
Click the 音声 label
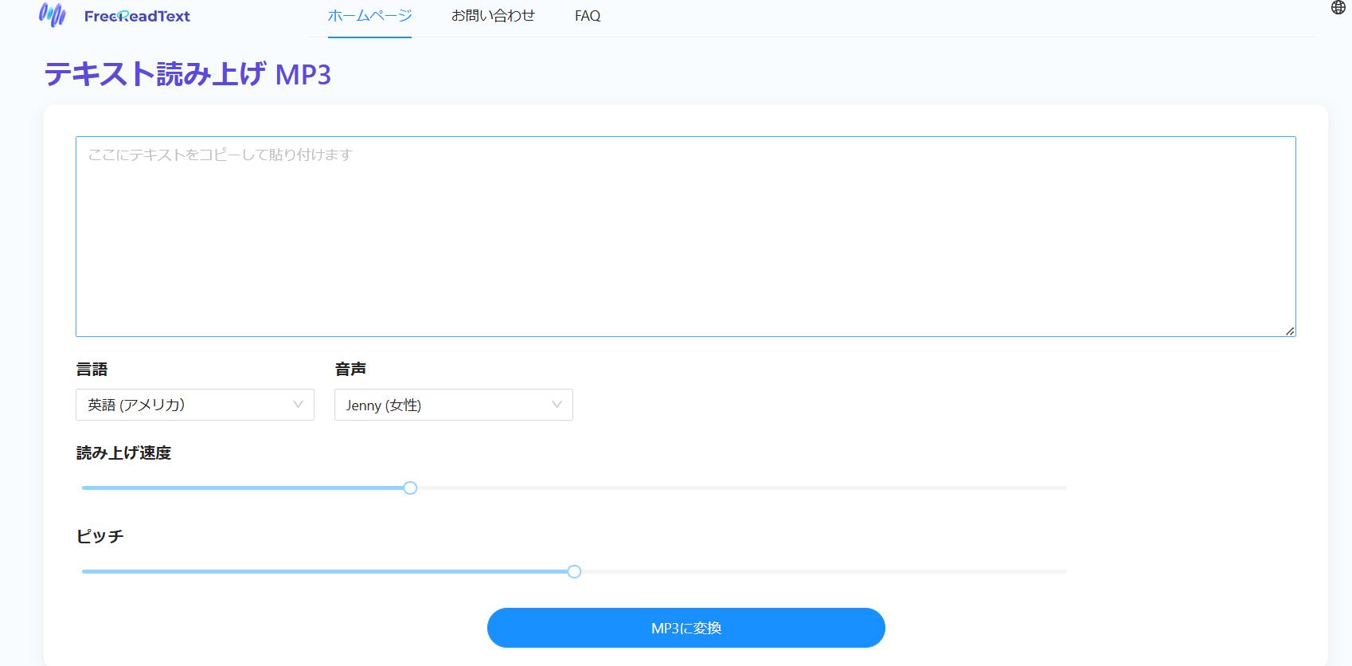pos(350,369)
